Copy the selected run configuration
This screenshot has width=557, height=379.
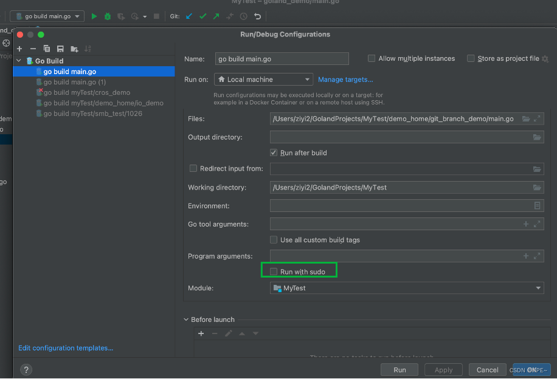point(46,49)
